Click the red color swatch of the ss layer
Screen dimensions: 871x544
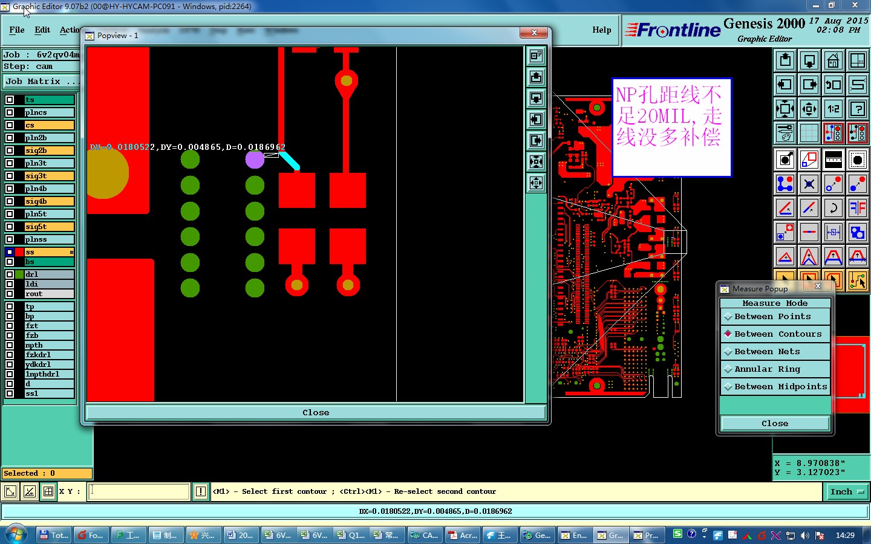point(19,252)
